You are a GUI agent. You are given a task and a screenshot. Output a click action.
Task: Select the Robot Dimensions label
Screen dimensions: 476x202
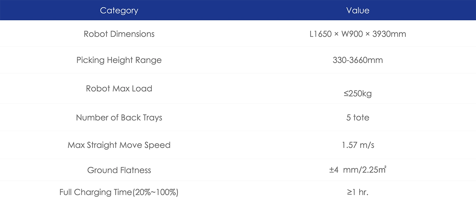pos(119,34)
